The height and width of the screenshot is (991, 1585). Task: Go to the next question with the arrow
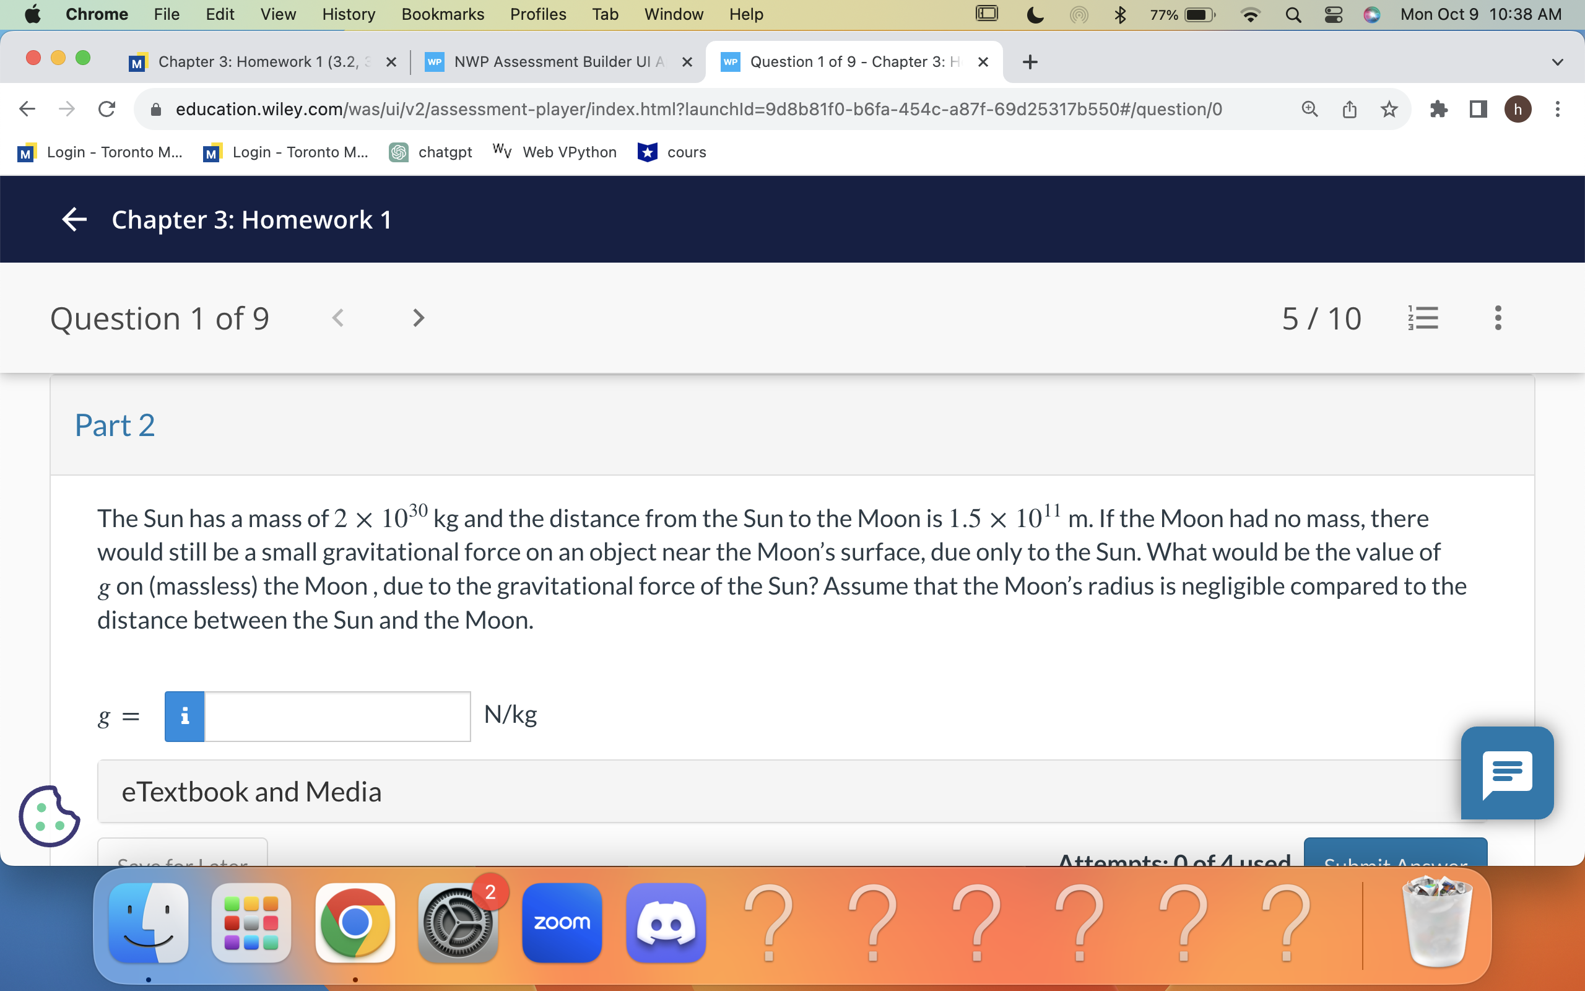click(417, 318)
